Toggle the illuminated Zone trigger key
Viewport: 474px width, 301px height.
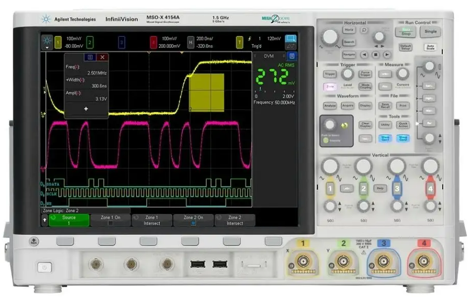(330, 87)
